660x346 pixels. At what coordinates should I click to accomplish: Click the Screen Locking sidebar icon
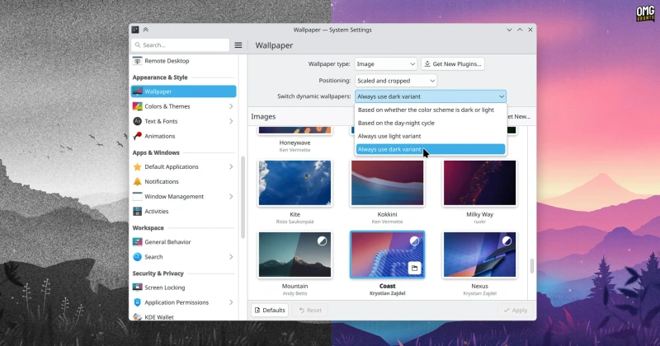click(137, 288)
